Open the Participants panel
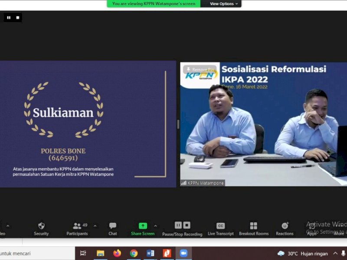 [x=77, y=229]
